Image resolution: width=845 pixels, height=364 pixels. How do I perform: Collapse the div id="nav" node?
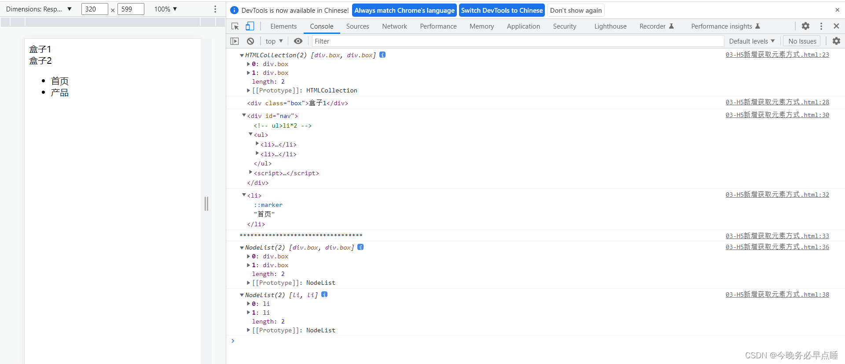tap(244, 115)
